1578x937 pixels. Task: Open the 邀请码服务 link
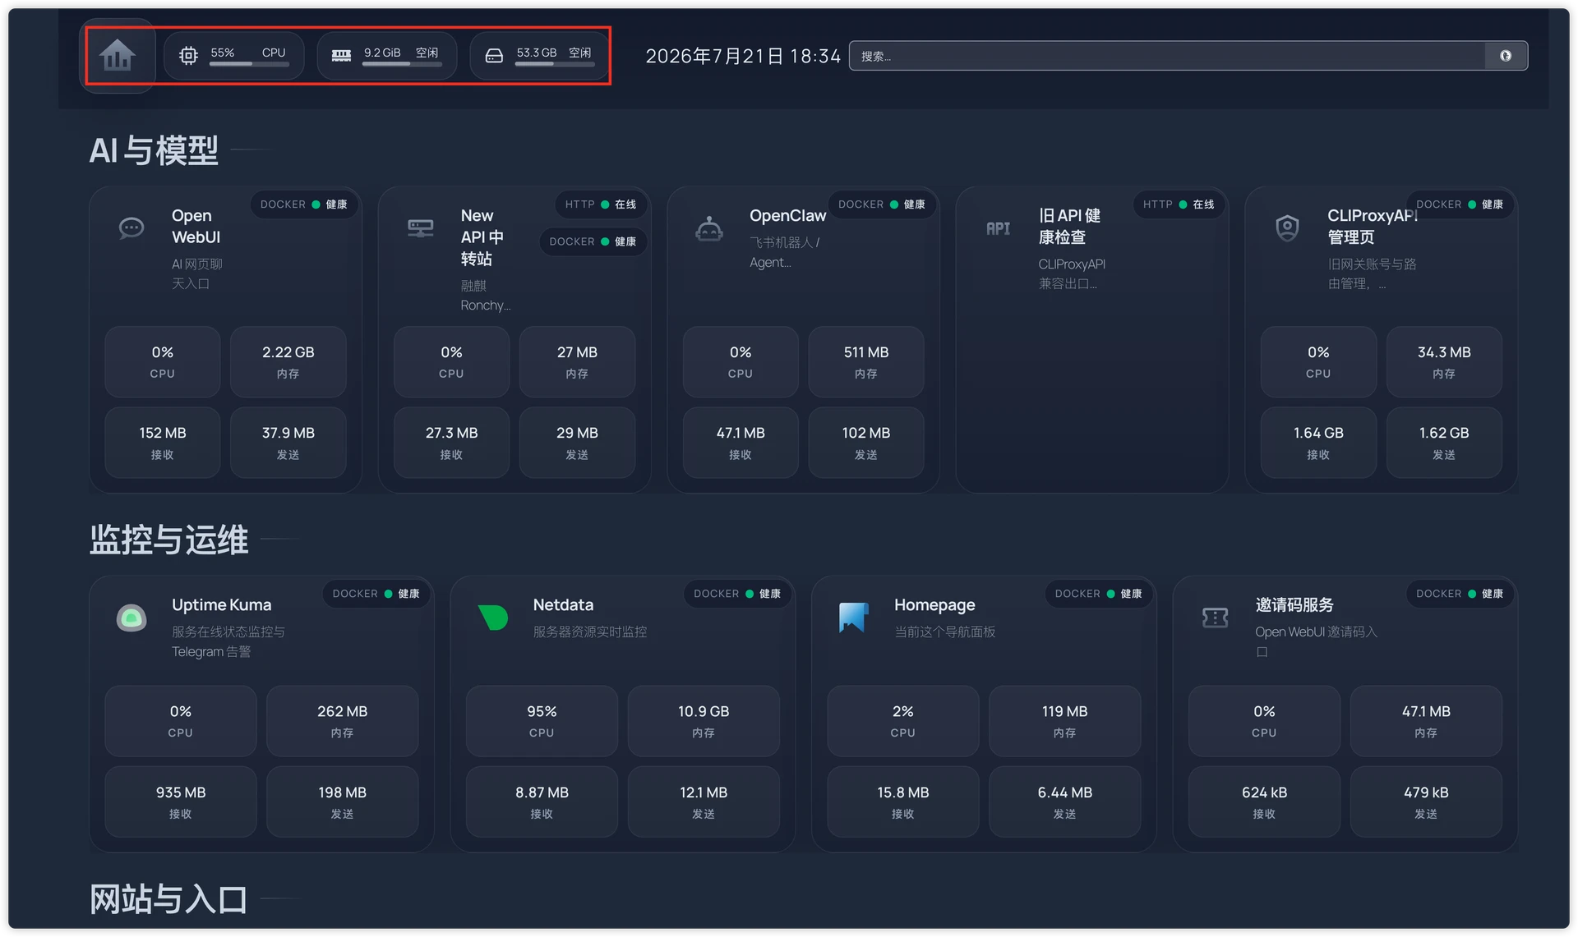tap(1294, 604)
